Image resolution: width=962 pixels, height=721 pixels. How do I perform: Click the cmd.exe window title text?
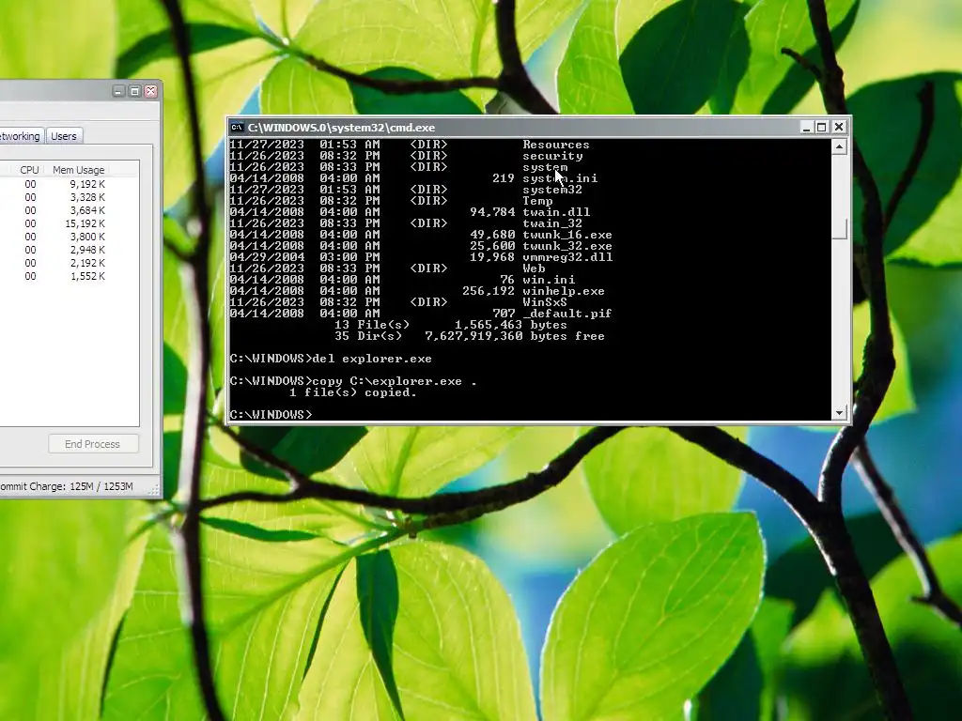click(x=341, y=128)
